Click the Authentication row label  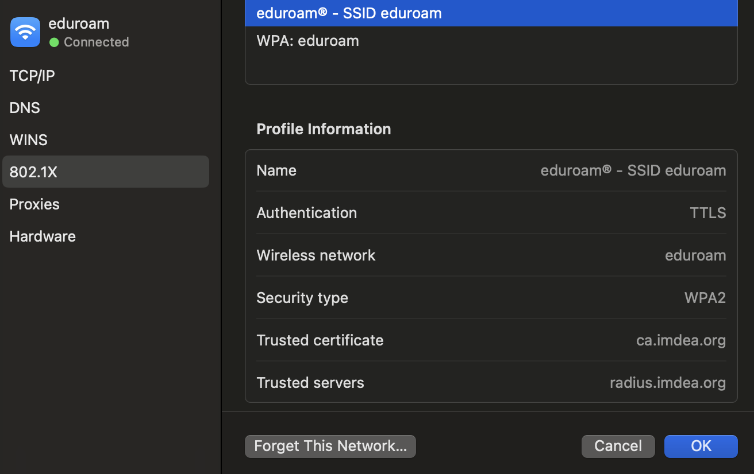[x=307, y=213]
